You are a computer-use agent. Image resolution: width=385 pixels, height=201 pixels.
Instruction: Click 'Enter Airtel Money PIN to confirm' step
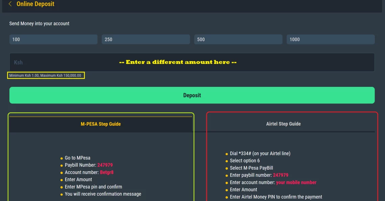pyautogui.click(x=276, y=197)
